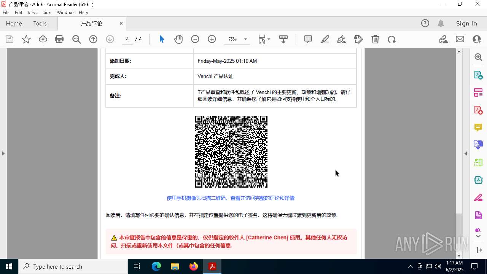Add the document to starred files
Image resolution: width=487 pixels, height=274 pixels.
[26, 39]
